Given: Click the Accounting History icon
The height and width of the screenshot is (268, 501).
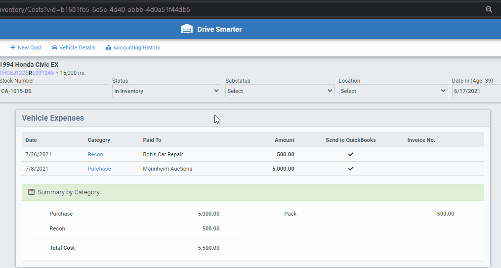Looking at the screenshot, I should [x=108, y=48].
